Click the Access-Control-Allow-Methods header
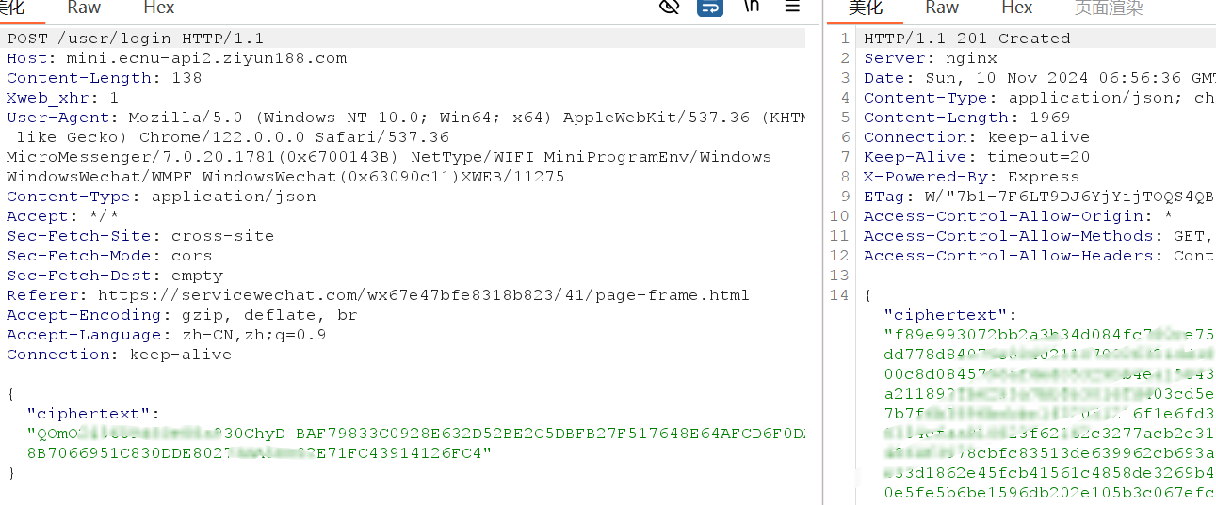The image size is (1216, 505). (1039, 236)
